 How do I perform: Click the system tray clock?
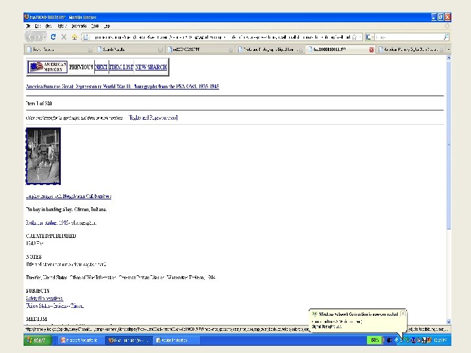tap(440, 340)
